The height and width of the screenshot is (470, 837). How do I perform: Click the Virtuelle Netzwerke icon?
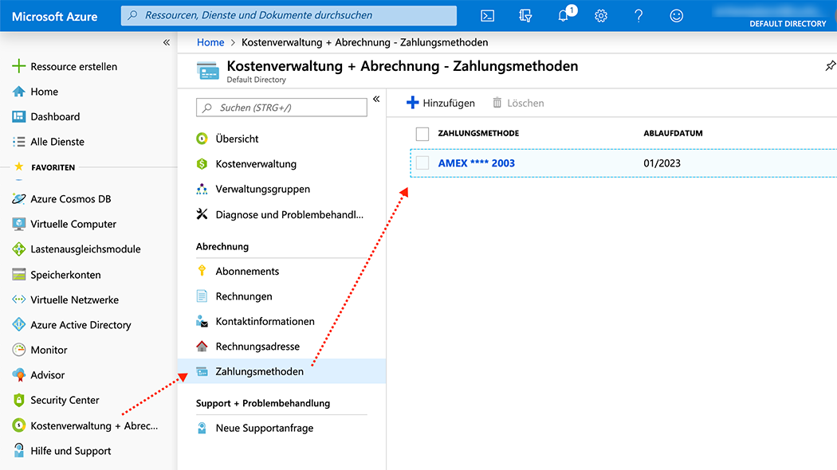pos(18,300)
